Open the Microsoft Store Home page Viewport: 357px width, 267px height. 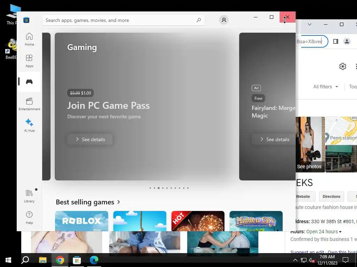[29, 39]
